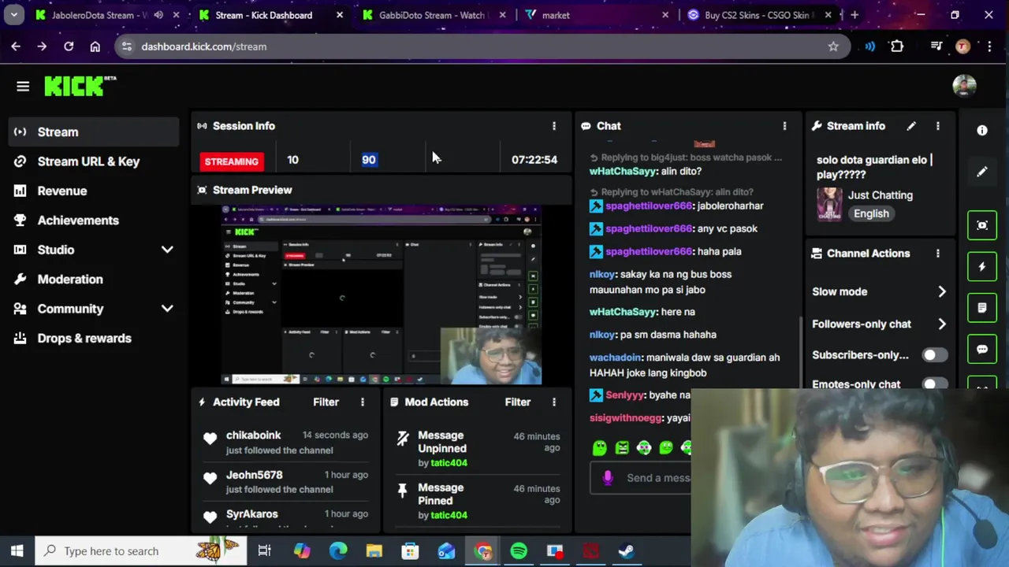This screenshot has width=1009, height=567.
Task: Open the Kick hamburger menu
Action: pos(23,87)
